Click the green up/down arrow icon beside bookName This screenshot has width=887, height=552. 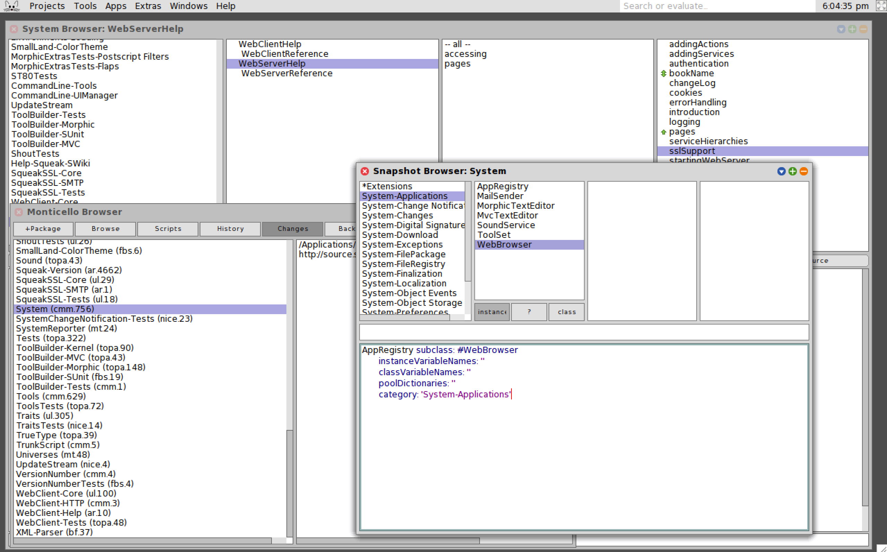[x=663, y=74]
